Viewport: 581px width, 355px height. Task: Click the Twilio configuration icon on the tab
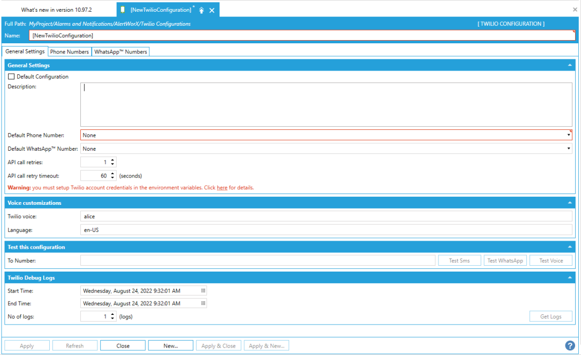(123, 10)
